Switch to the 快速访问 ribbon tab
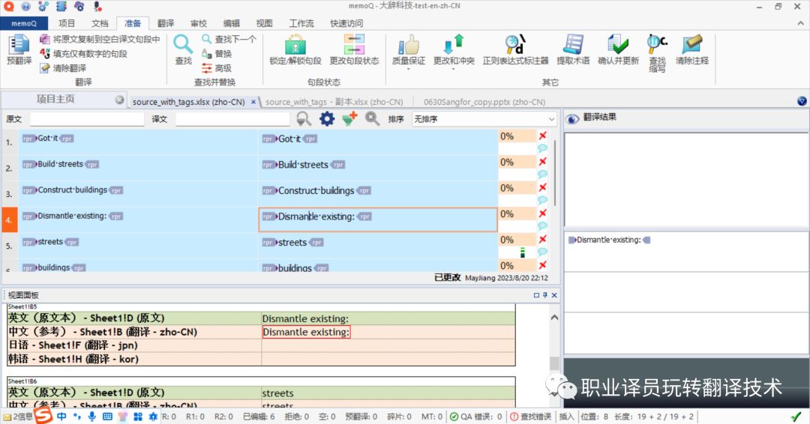Viewport: 810px width, 424px height. pos(346,23)
